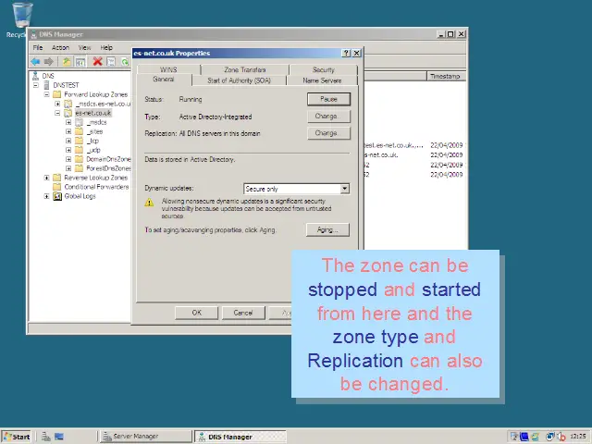The height and width of the screenshot is (444, 592).
Task: Open the Action menu
Action: [x=60, y=47]
